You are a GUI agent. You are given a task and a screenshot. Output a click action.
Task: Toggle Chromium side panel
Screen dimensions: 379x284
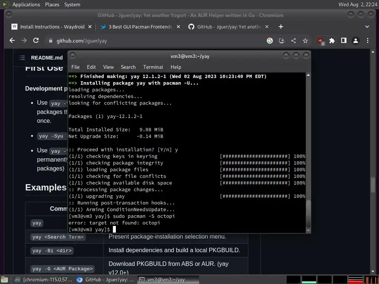tap(344, 41)
